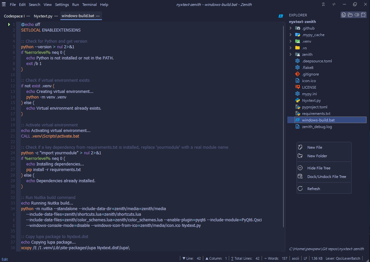Choose New Folder in the context menu
The height and width of the screenshot is (262, 370).
click(317, 156)
